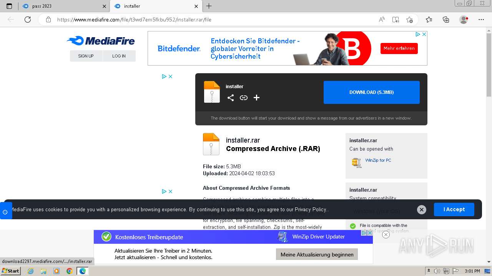Click the WinZip program icon

(x=357, y=163)
